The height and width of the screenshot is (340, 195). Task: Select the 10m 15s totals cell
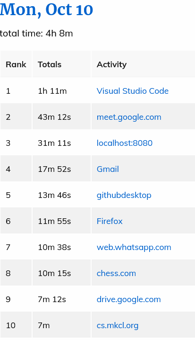(61, 273)
